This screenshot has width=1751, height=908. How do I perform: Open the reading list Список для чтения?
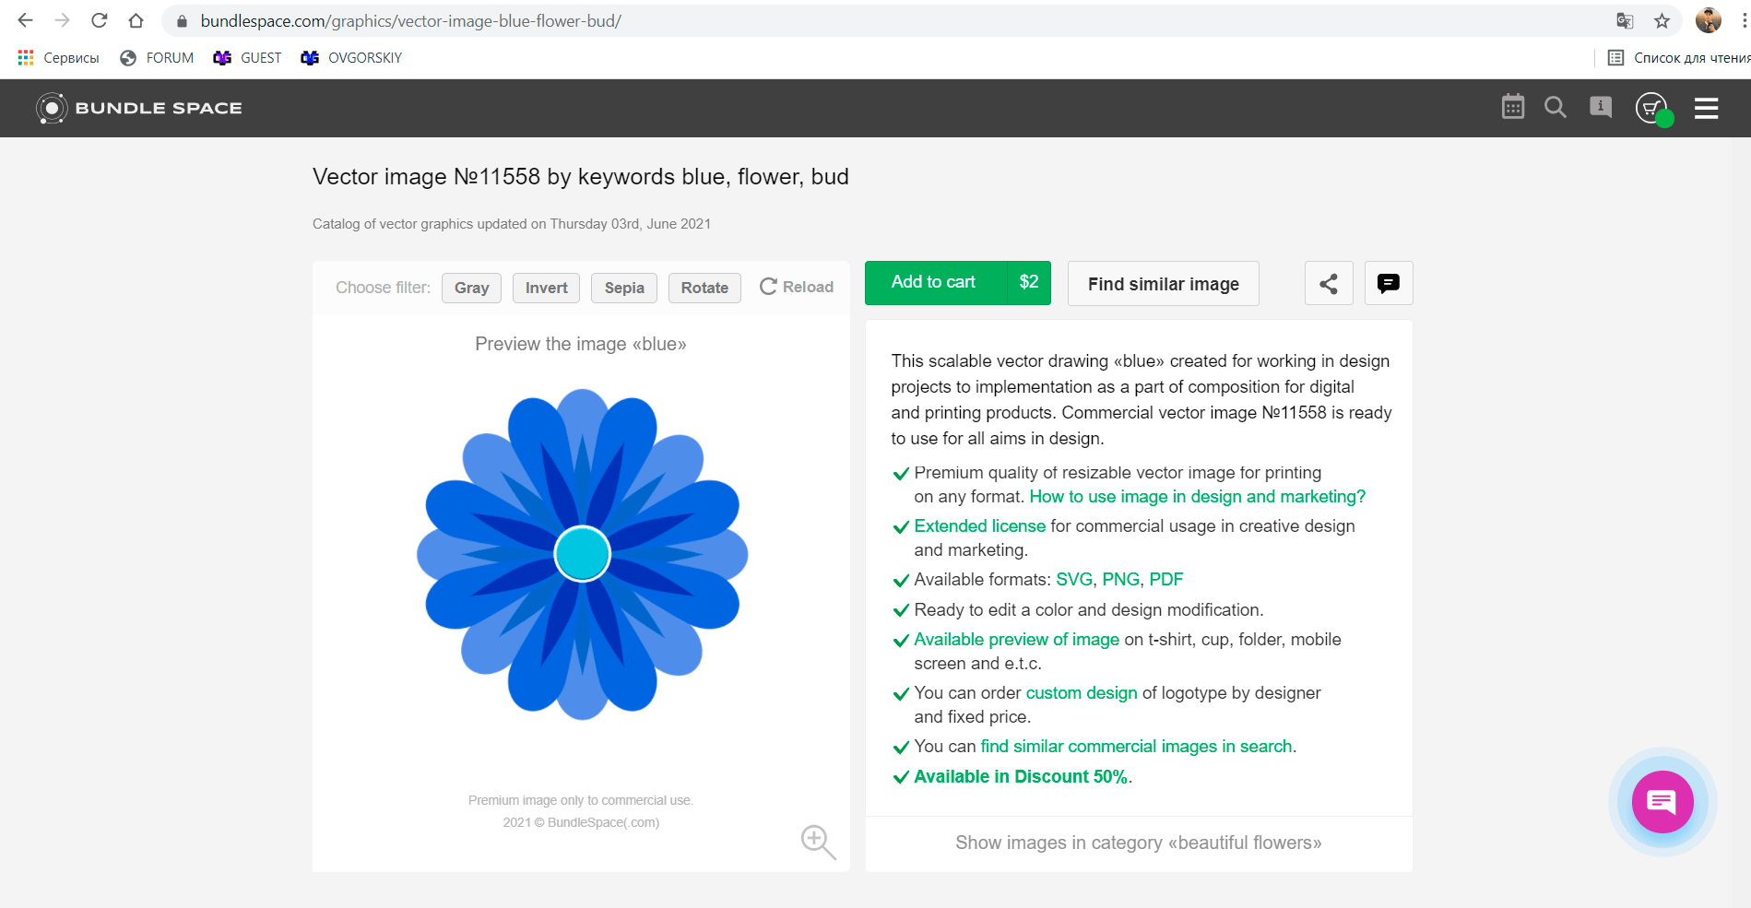pyautogui.click(x=1678, y=57)
